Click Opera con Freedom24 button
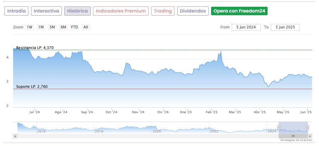 pyautogui.click(x=239, y=11)
